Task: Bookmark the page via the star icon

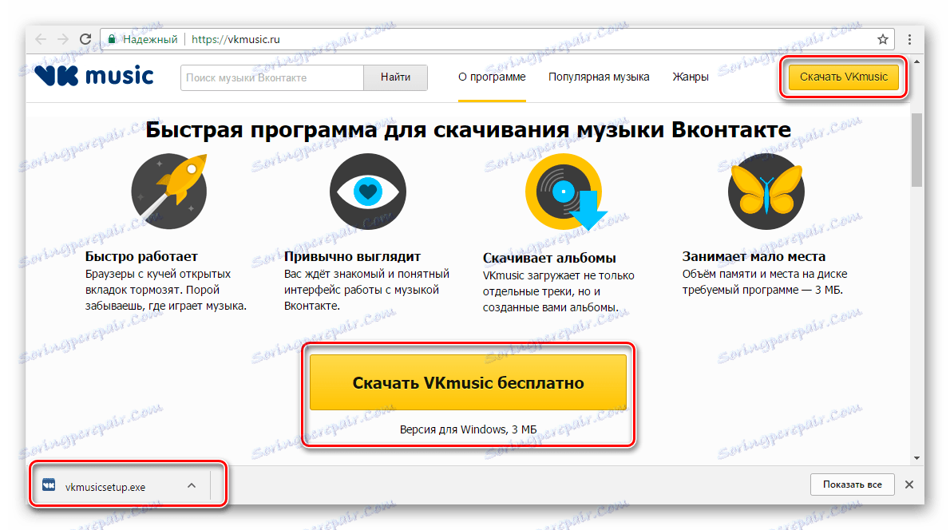Action: (x=881, y=38)
